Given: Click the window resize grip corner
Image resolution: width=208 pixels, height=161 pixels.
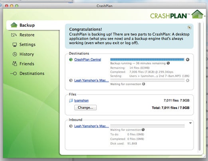Looking at the screenshot, I should [204, 157].
